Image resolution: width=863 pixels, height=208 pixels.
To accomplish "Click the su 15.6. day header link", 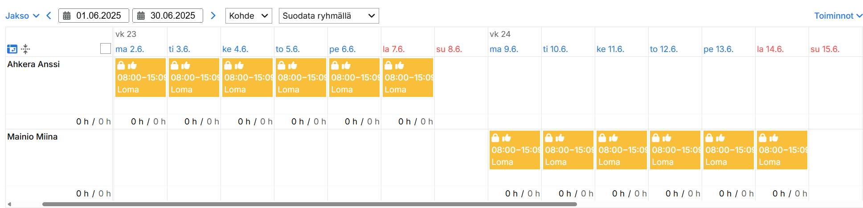I will tap(825, 49).
